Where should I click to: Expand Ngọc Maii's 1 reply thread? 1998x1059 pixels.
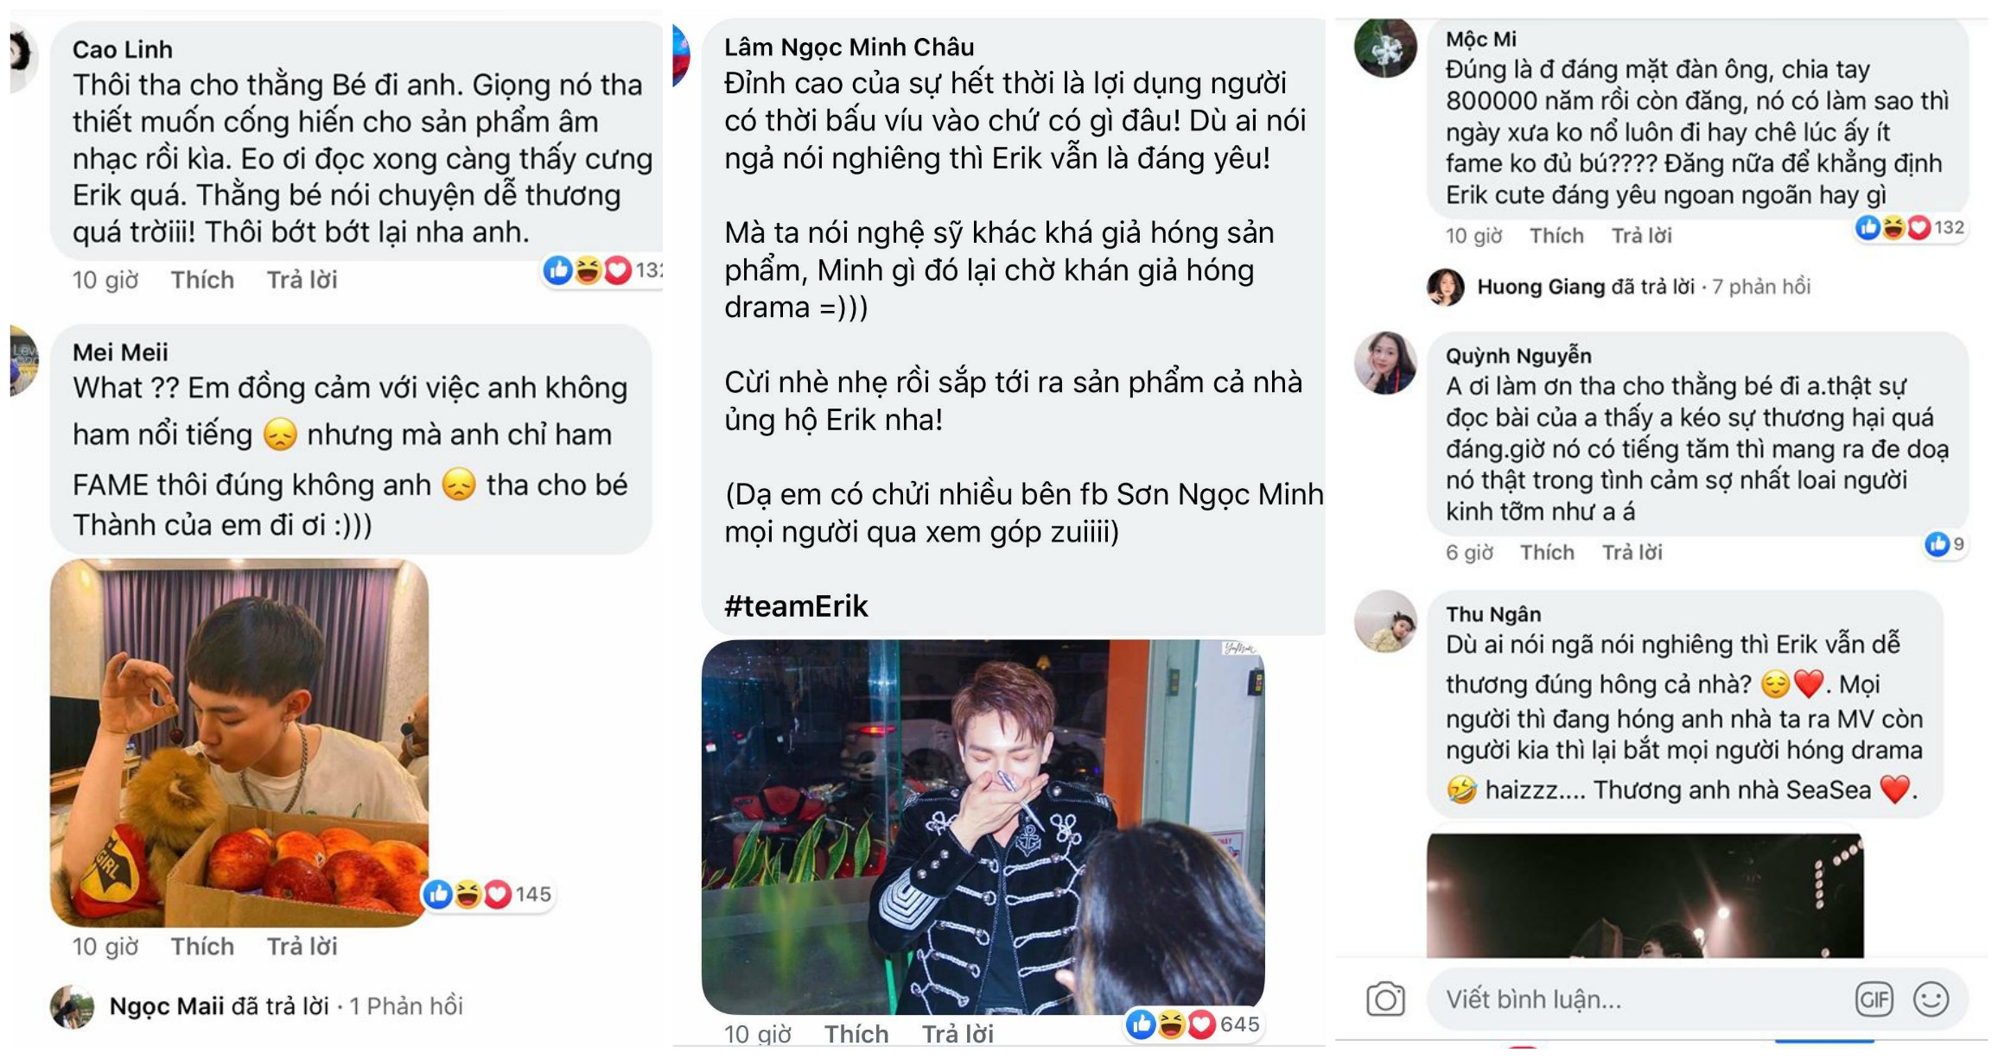(285, 1006)
